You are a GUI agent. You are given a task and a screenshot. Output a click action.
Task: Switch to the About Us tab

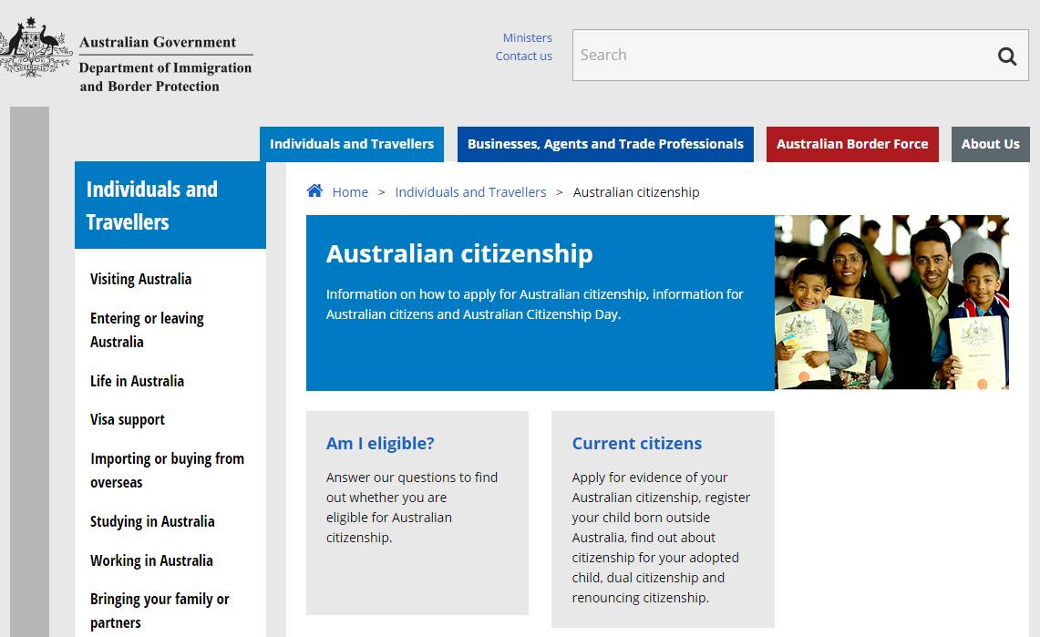tap(990, 144)
